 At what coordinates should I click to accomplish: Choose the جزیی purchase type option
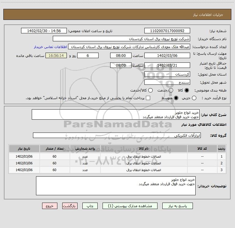point(194,98)
